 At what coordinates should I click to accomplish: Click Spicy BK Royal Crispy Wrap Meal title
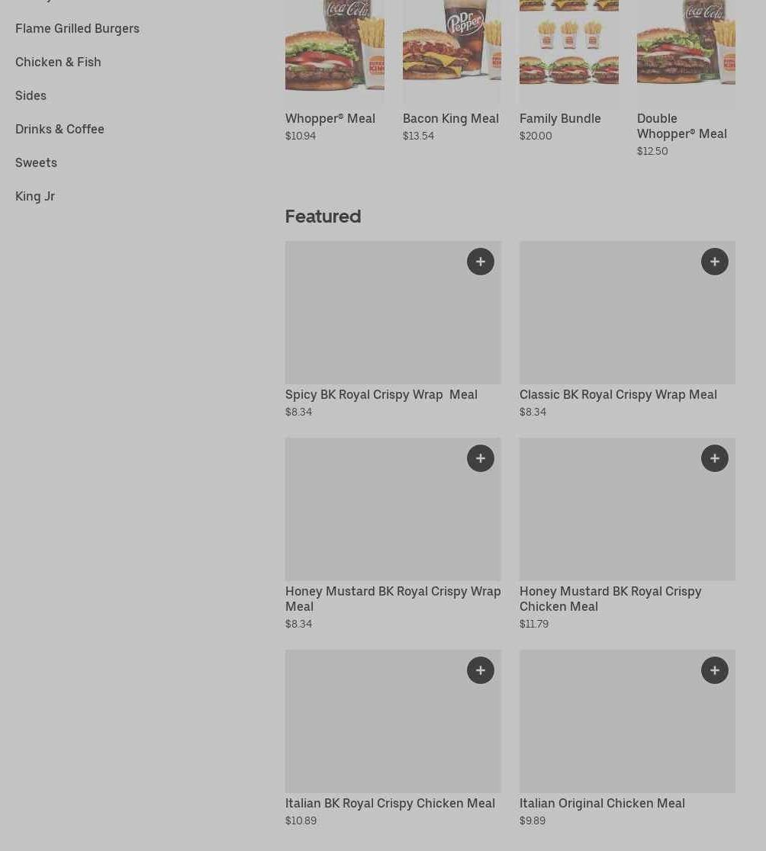click(381, 394)
